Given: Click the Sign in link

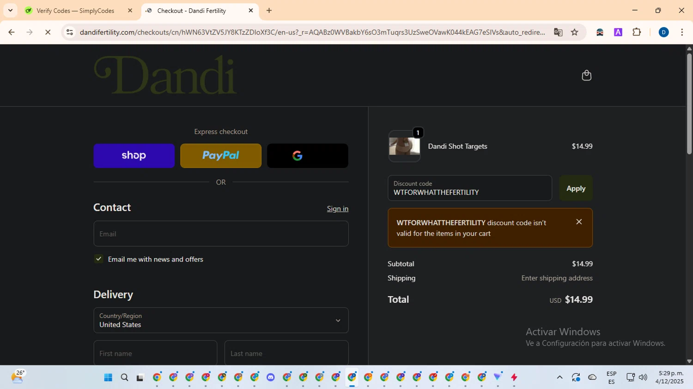Looking at the screenshot, I should pos(338,209).
